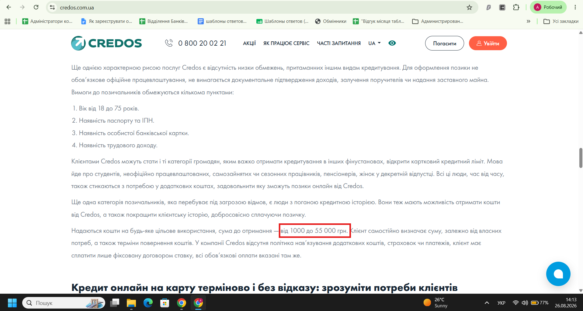Open the Адміністратори ко... bookmark
The width and height of the screenshot is (583, 311).
click(x=47, y=21)
